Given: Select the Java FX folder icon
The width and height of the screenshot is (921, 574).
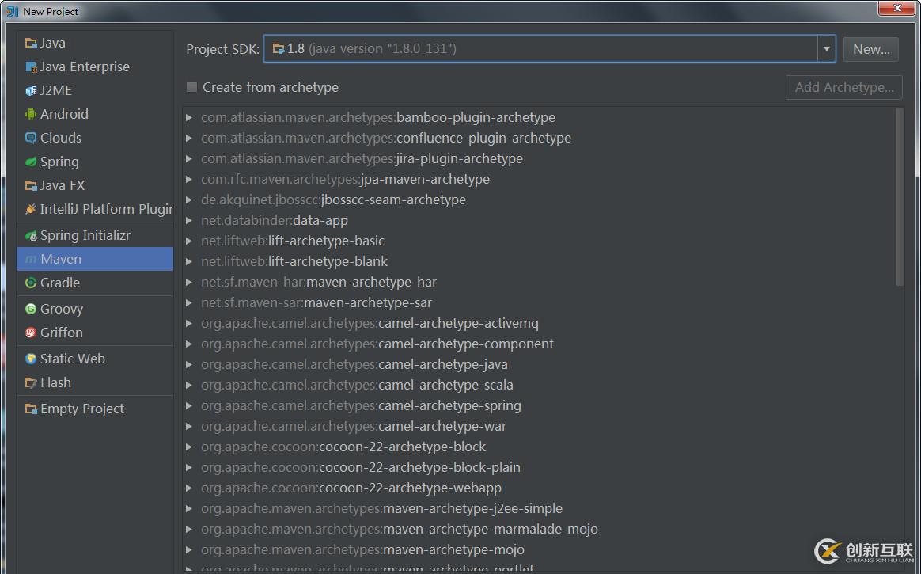Looking at the screenshot, I should 31,185.
